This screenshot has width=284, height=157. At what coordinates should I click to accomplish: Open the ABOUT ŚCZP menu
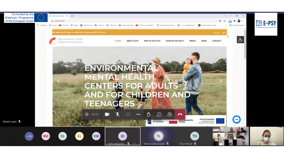132,41
